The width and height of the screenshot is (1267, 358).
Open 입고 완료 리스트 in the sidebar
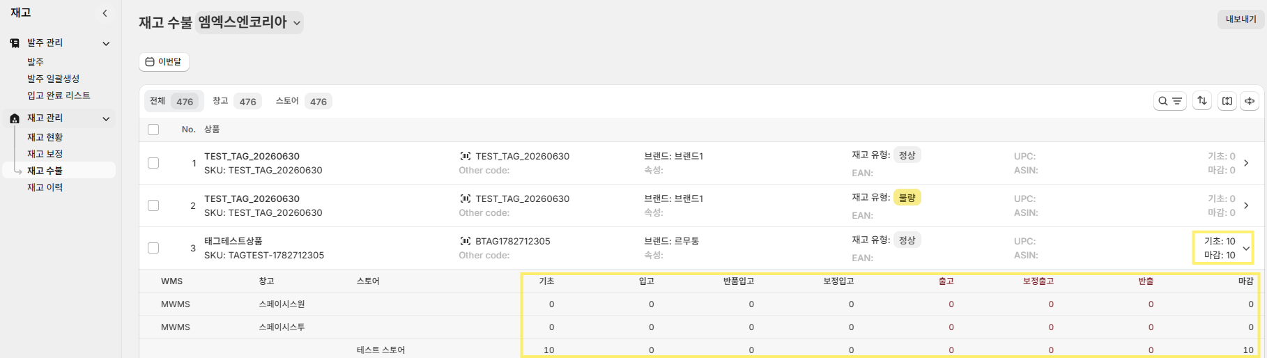59,95
